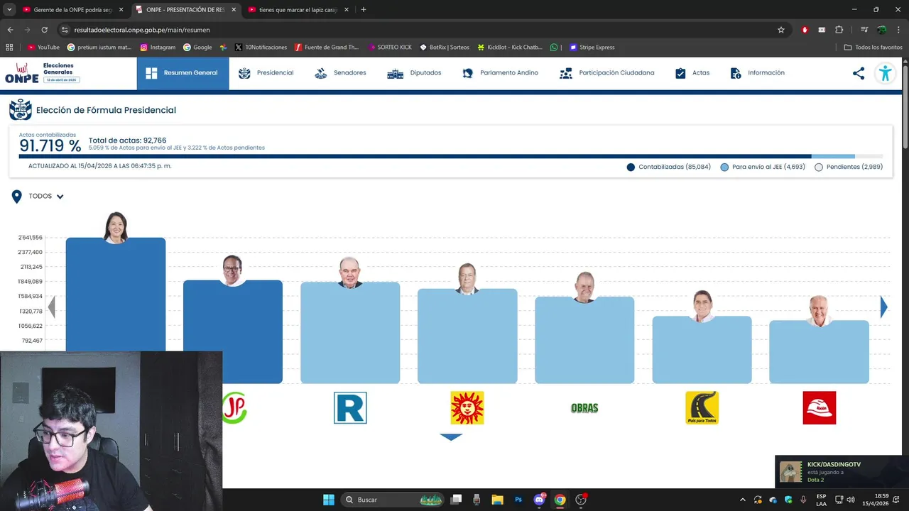Open the accessibility options icon
This screenshot has width=909, height=511.
pos(885,73)
